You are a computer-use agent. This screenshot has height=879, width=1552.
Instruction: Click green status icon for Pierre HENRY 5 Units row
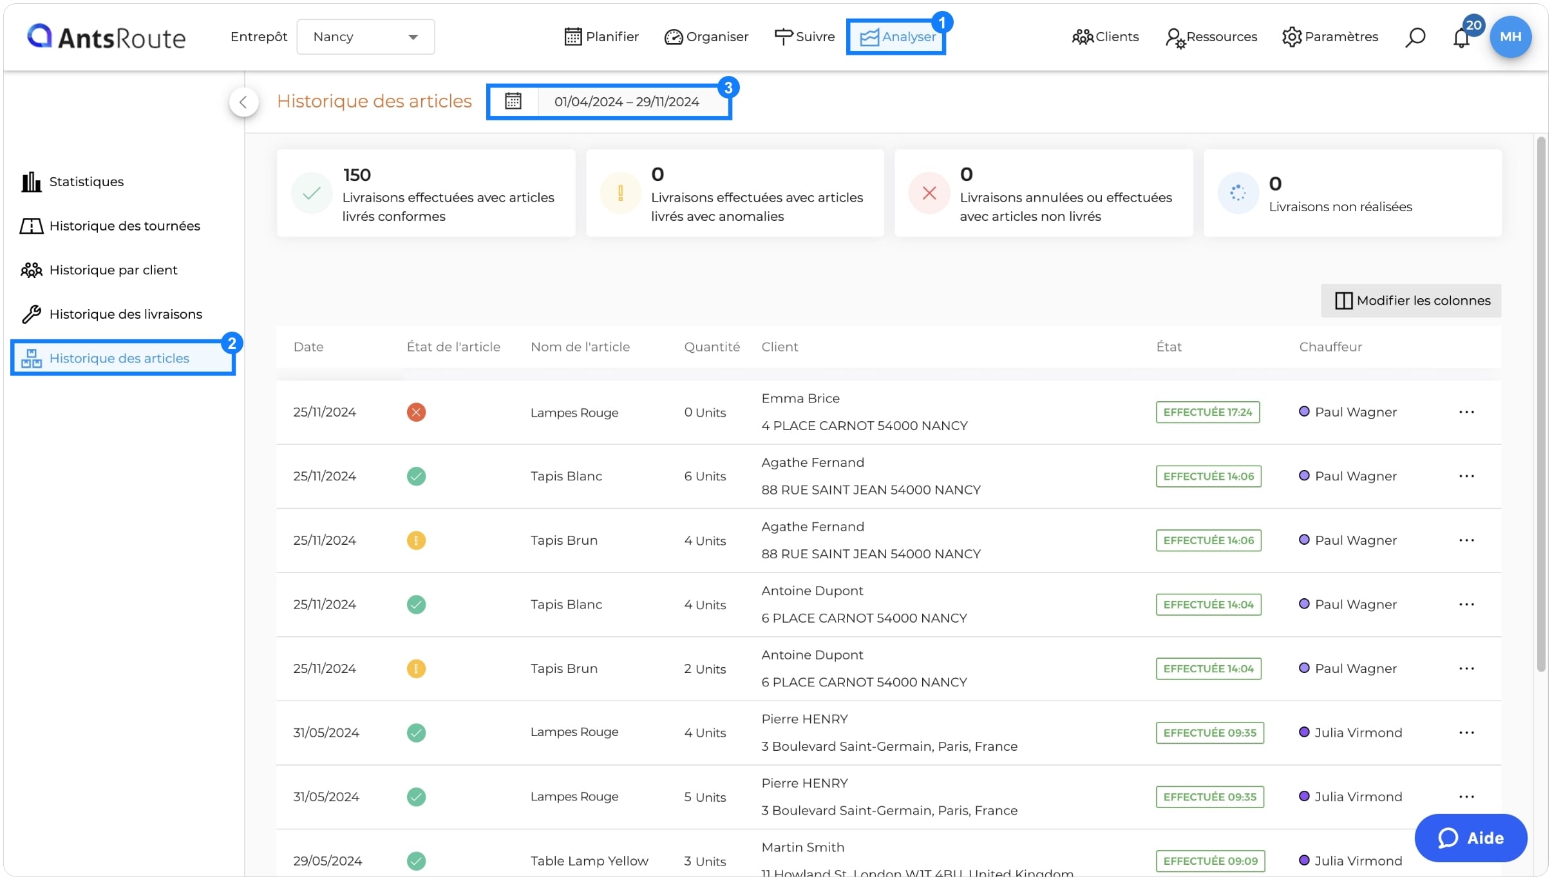416,797
